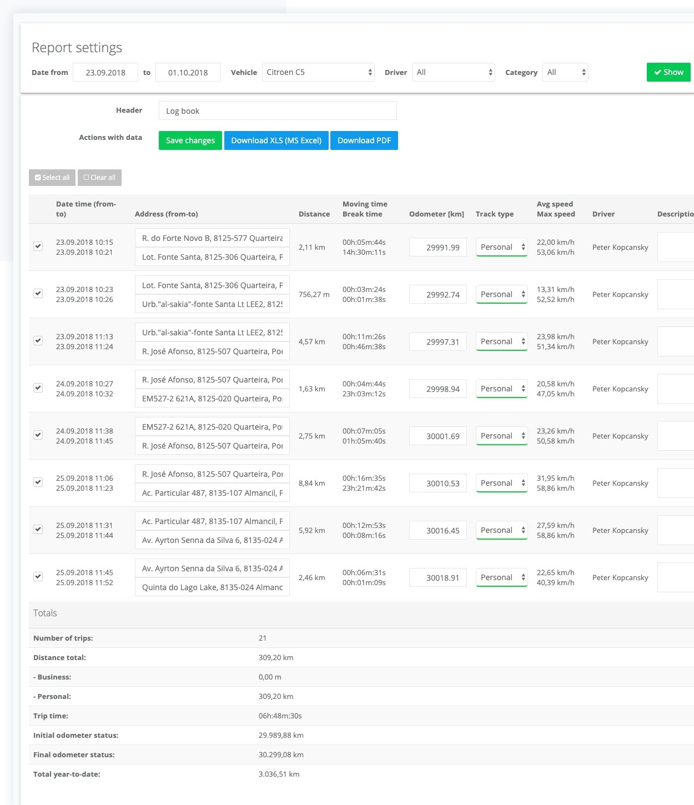Edit odometer value 30010.53
Viewport: 694px width, 805px height.
coord(438,483)
